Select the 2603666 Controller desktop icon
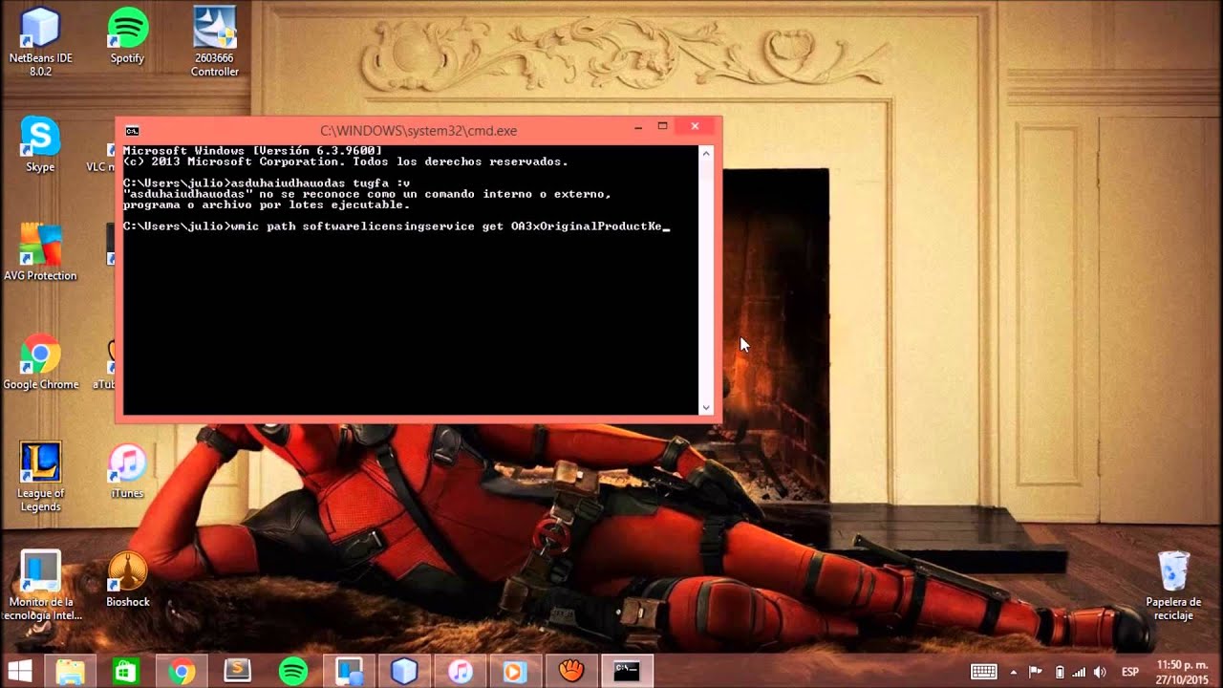Screen dimensions: 1223x688 [214, 42]
